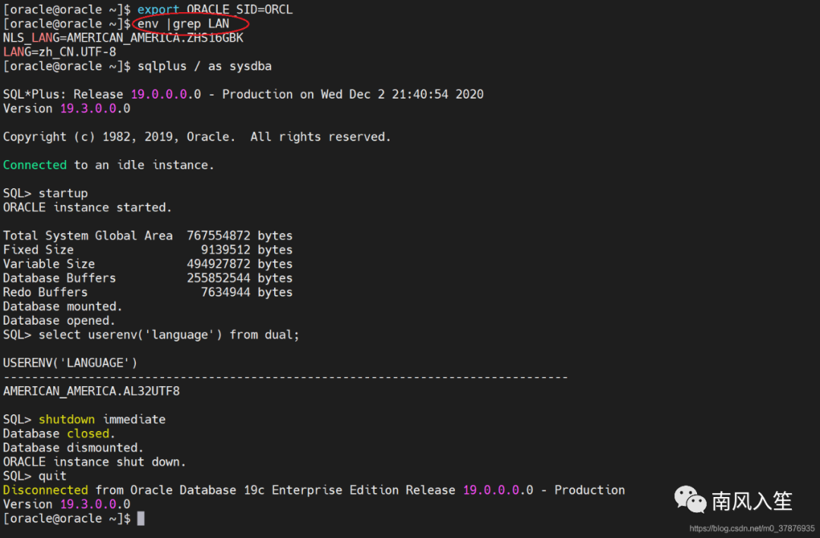Viewport: 820px width, 538px height.
Task: Click the USERENV('LANGUAGE') column header
Action: (x=70, y=363)
